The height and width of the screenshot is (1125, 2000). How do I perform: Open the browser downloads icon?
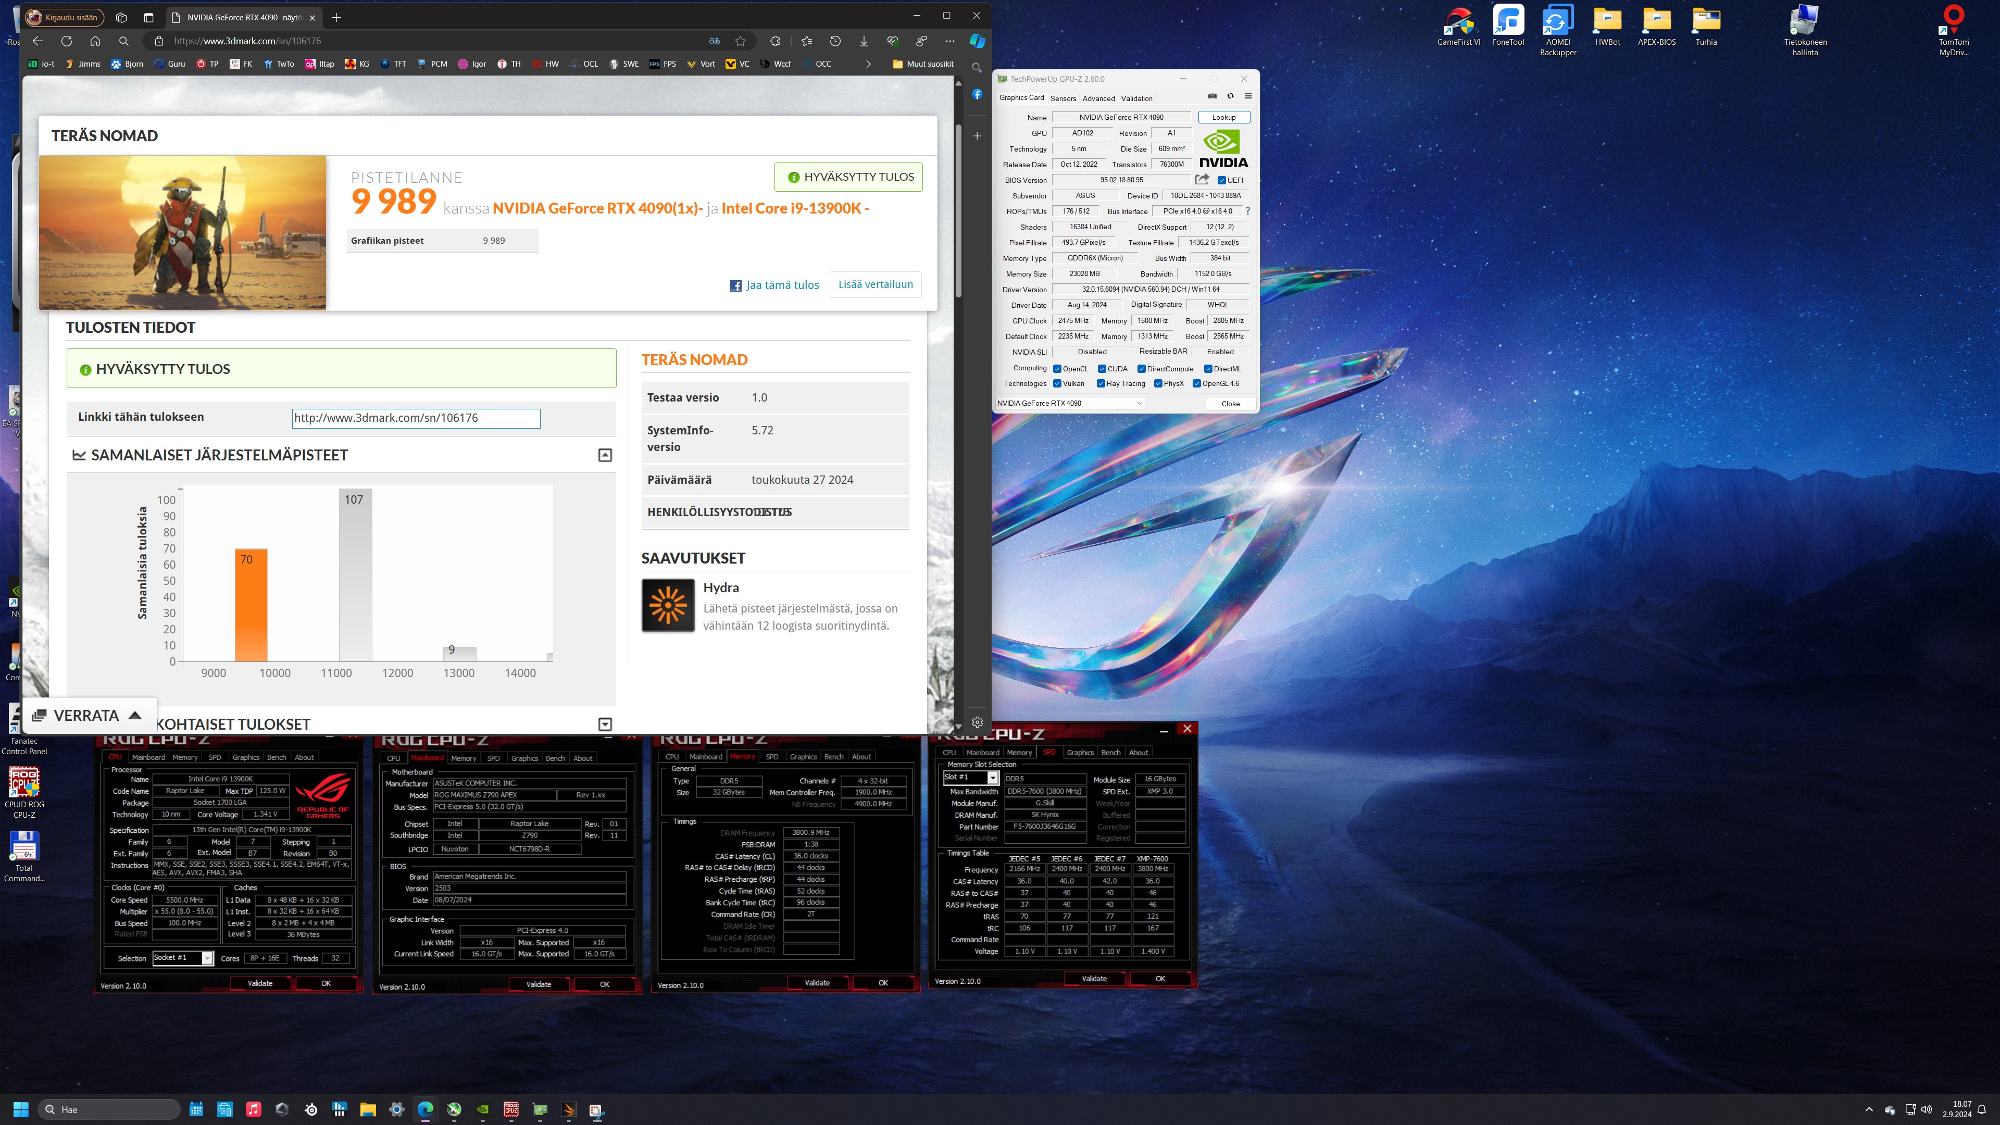click(x=864, y=41)
